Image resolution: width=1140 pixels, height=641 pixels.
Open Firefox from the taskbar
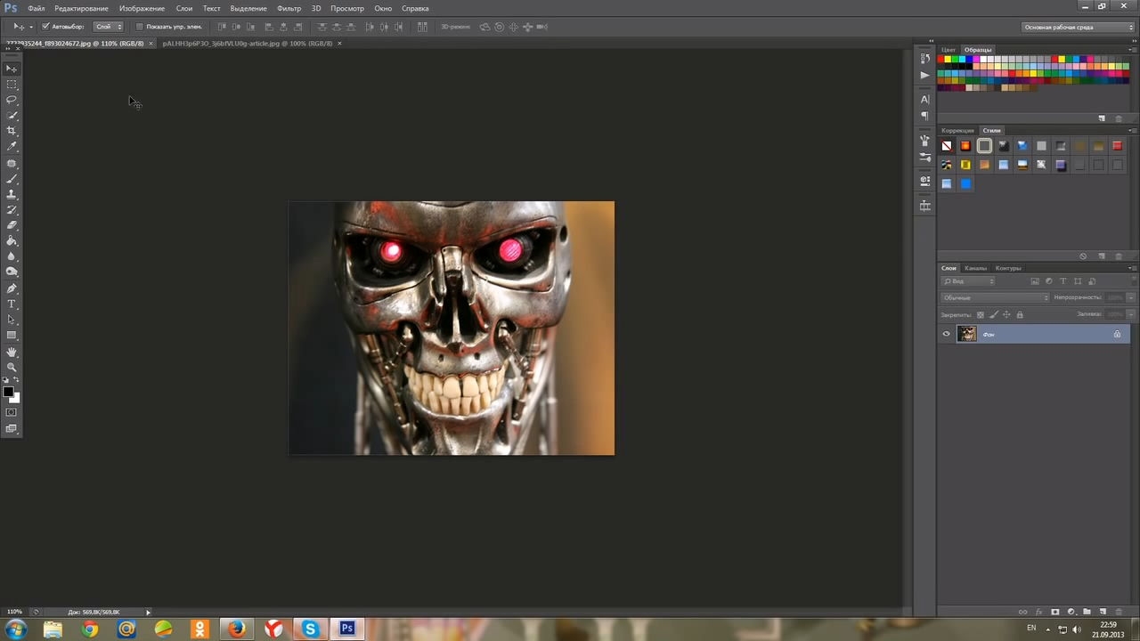[236, 629]
